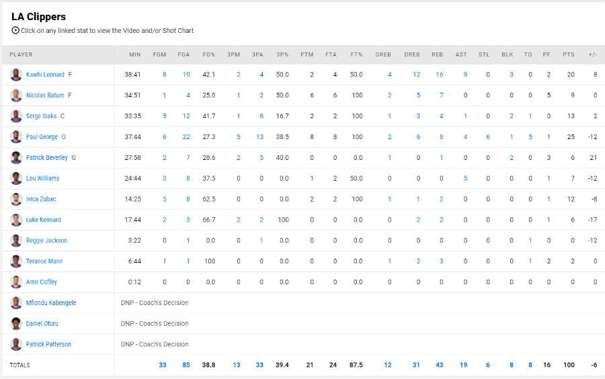Click team total 85 field goal attempts

(186, 365)
